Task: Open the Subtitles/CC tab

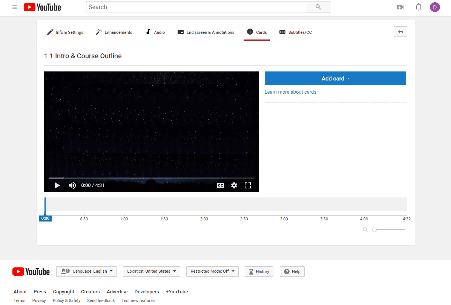Action: pyautogui.click(x=296, y=32)
